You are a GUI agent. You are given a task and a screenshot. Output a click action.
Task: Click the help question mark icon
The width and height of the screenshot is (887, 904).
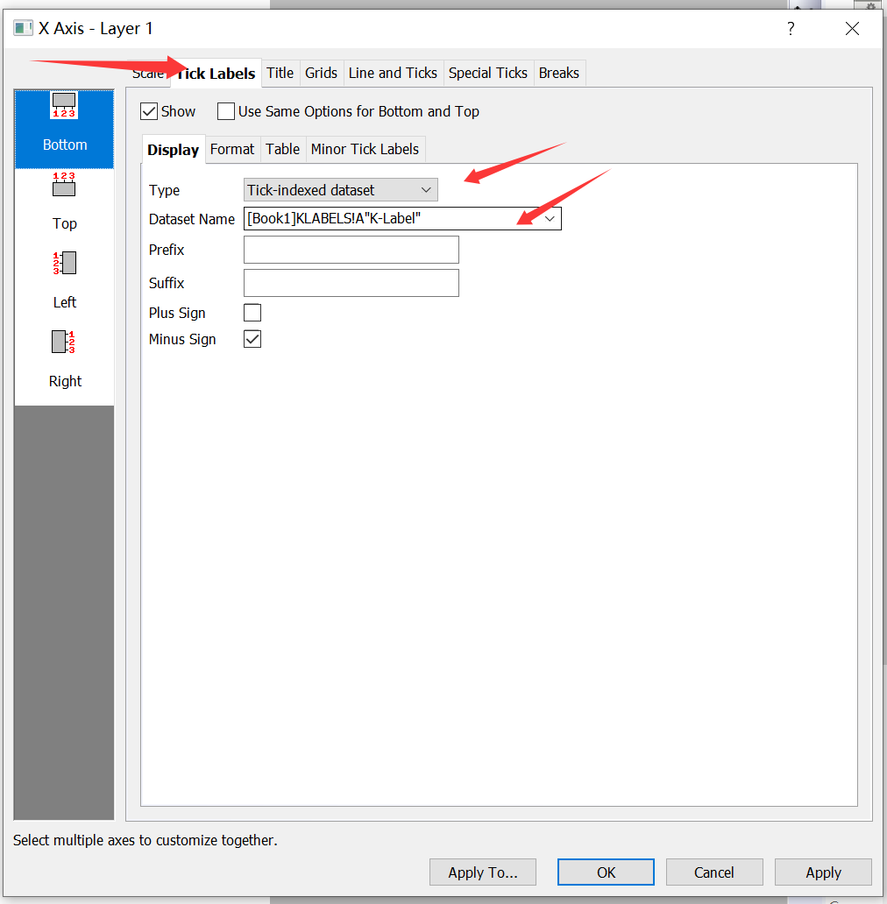(x=791, y=29)
